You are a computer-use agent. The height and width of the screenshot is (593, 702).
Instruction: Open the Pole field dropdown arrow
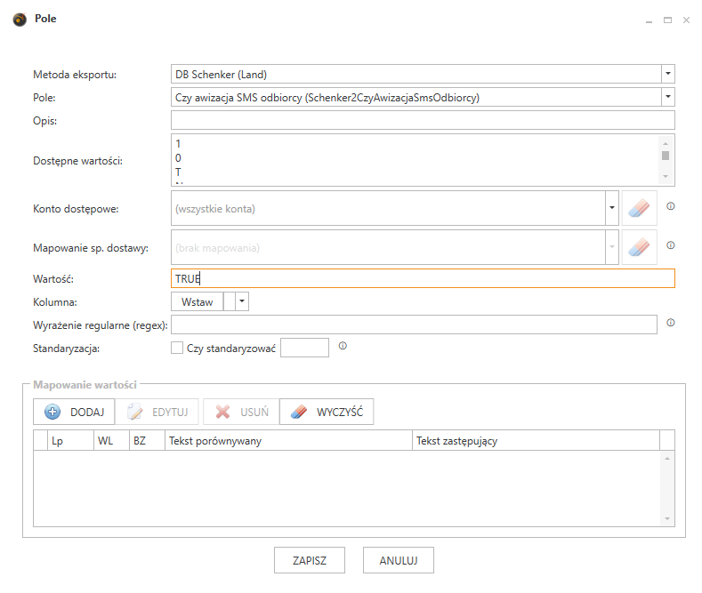click(x=668, y=97)
